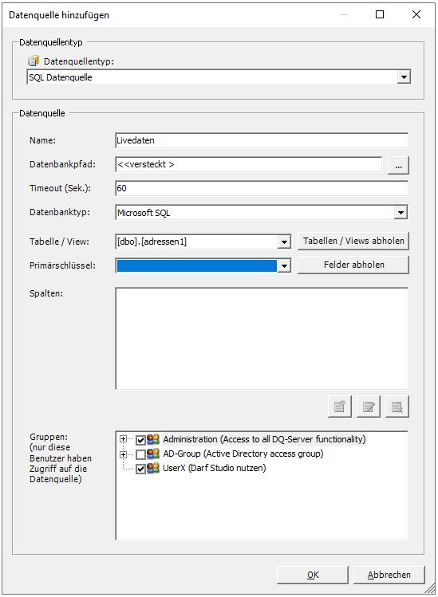Click into the Name field Livedaten
This screenshot has height=597, width=438.
click(262, 140)
